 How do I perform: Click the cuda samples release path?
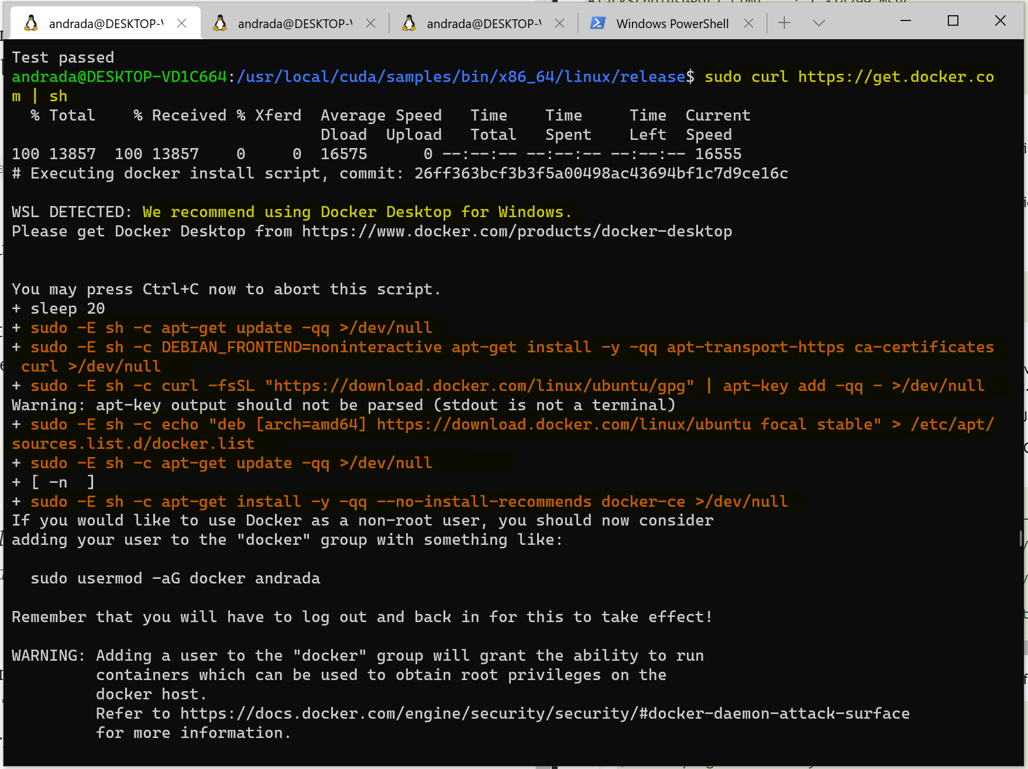[461, 77]
